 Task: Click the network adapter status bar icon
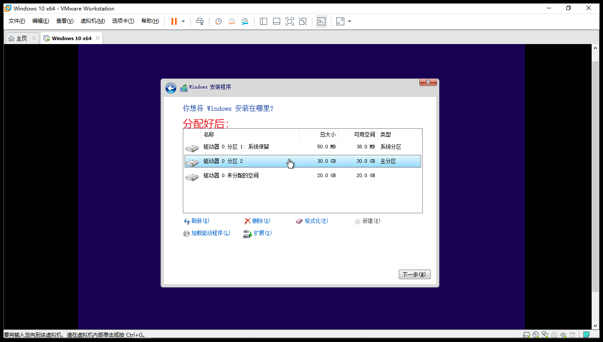pyautogui.click(x=545, y=335)
